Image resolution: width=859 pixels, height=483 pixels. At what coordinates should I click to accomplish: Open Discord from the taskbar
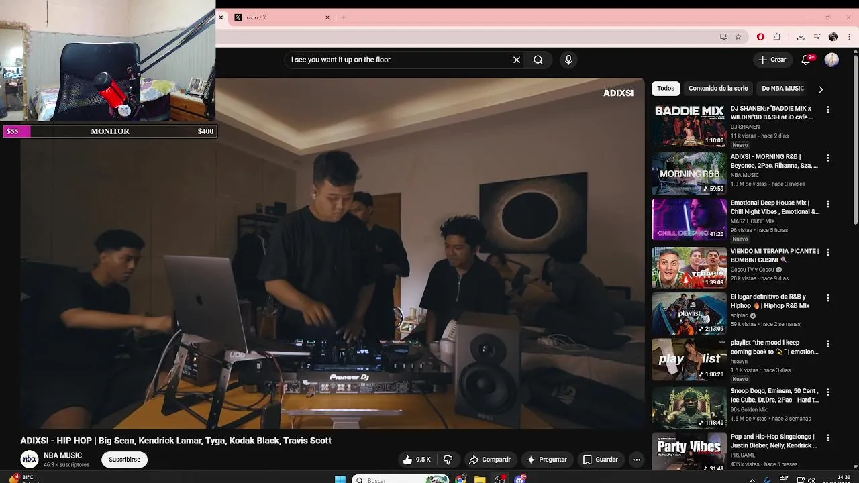(520, 480)
